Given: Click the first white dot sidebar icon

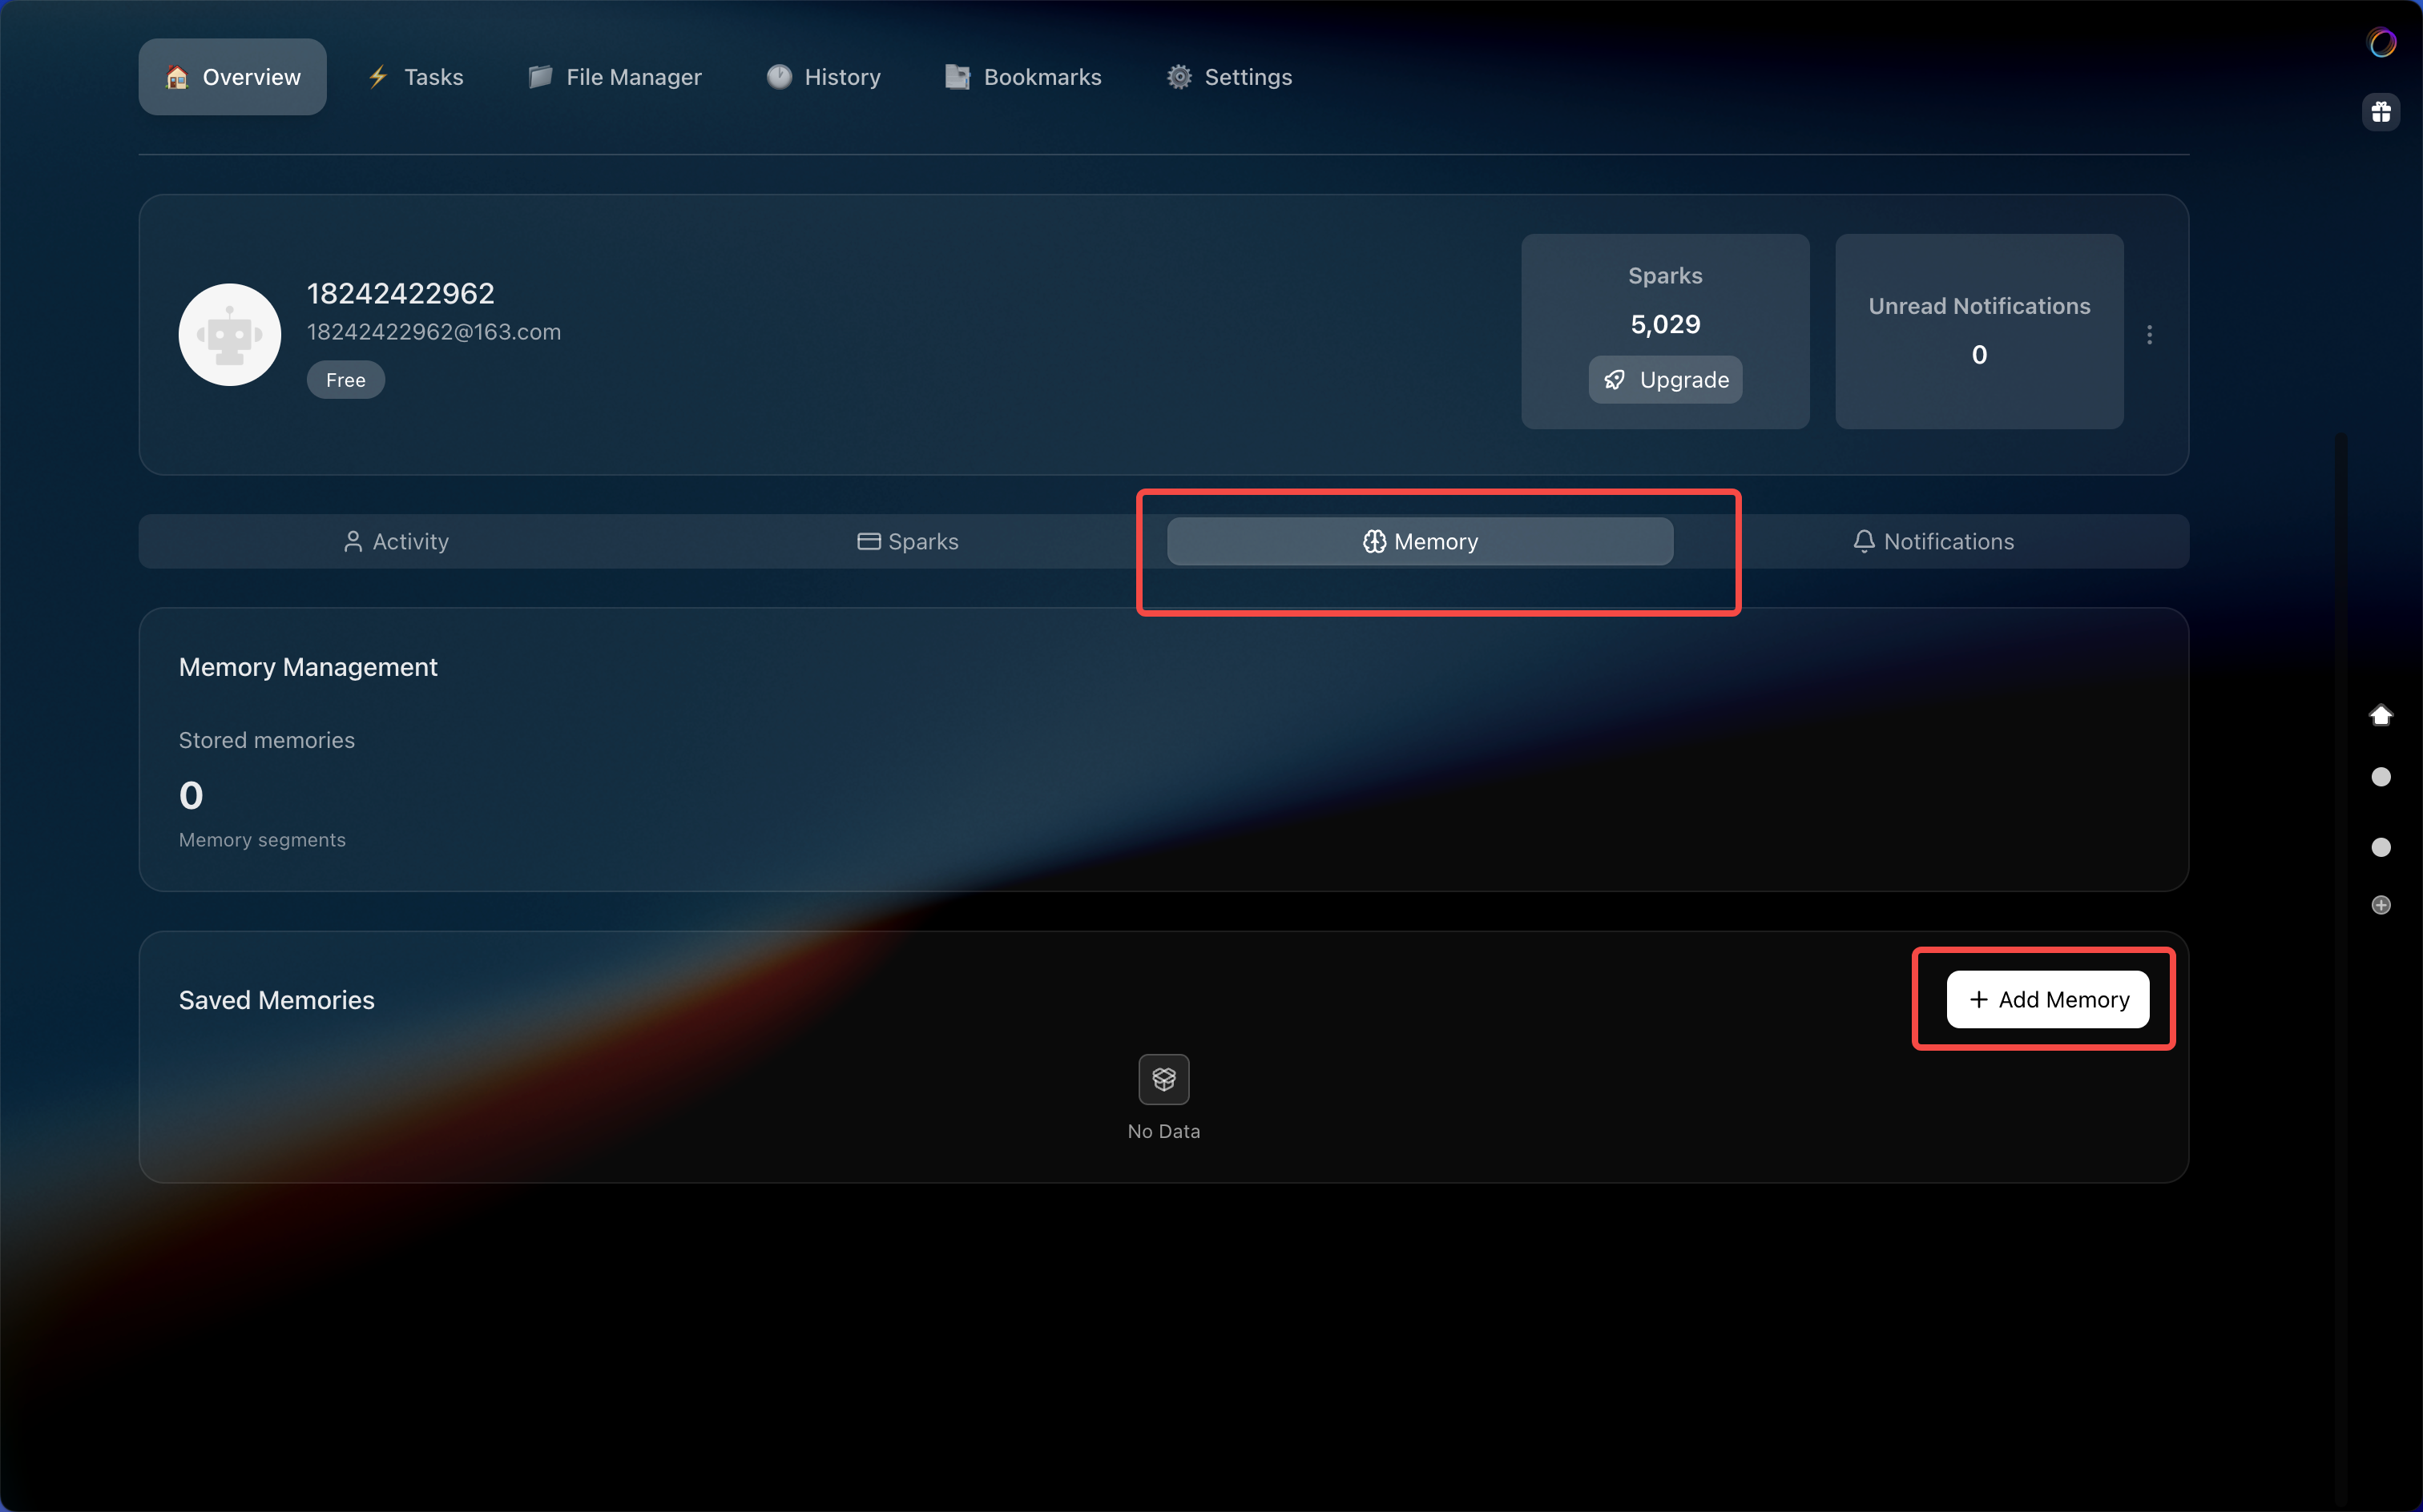Looking at the screenshot, I should click(x=2381, y=777).
